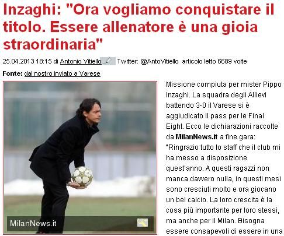Click the dark caption bar across photo bottom

point(80,224)
